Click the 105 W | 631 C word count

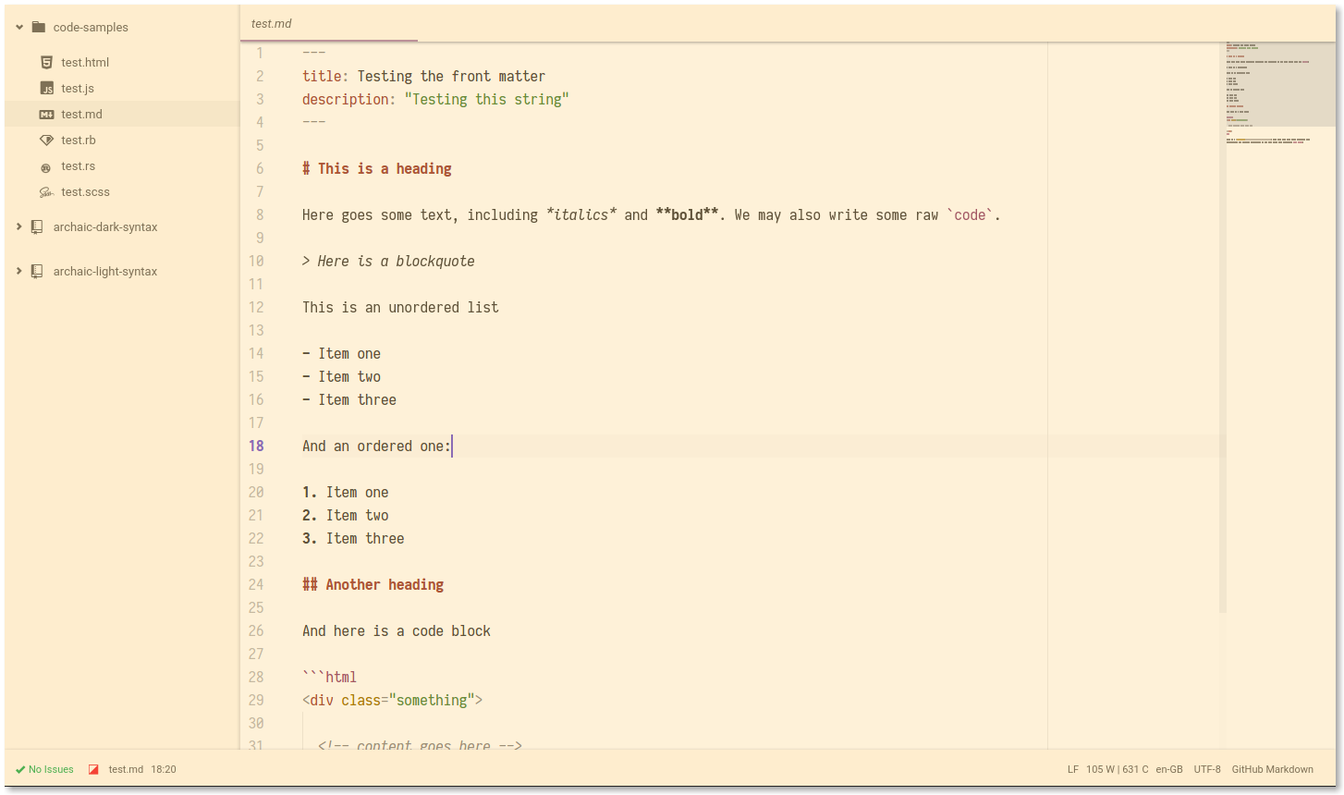pyautogui.click(x=1118, y=769)
